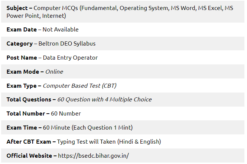Click 60 Question with 4 Multiple Choice
The height and width of the screenshot is (164, 247).
pyautogui.click(x=105, y=100)
